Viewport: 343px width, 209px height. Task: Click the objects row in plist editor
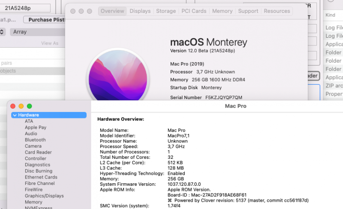point(33,71)
